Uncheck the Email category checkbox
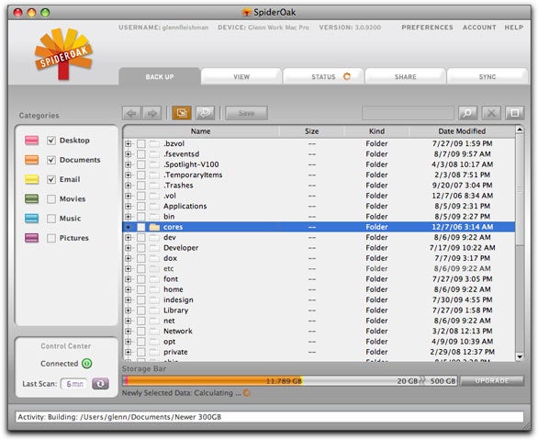 click(51, 179)
